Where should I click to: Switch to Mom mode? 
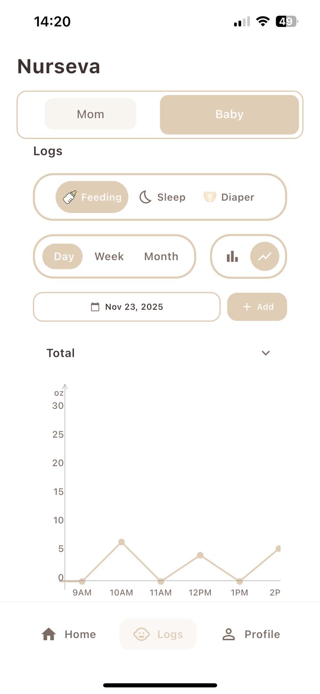tap(91, 114)
